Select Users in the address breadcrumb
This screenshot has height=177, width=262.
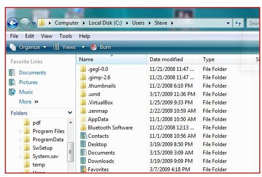(x=138, y=23)
